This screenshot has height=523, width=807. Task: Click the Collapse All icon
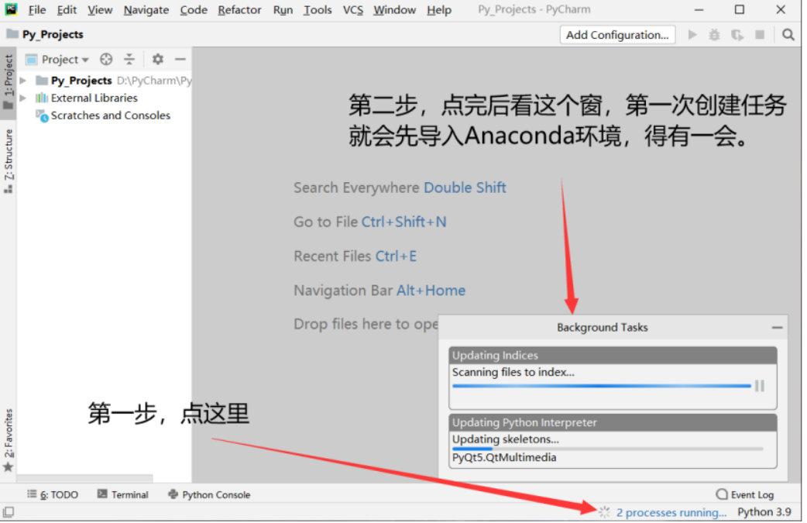coord(129,59)
